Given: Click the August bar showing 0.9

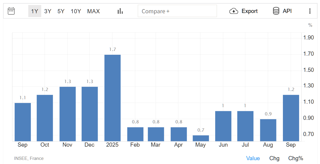Looking at the screenshot, I should tap(268, 130).
